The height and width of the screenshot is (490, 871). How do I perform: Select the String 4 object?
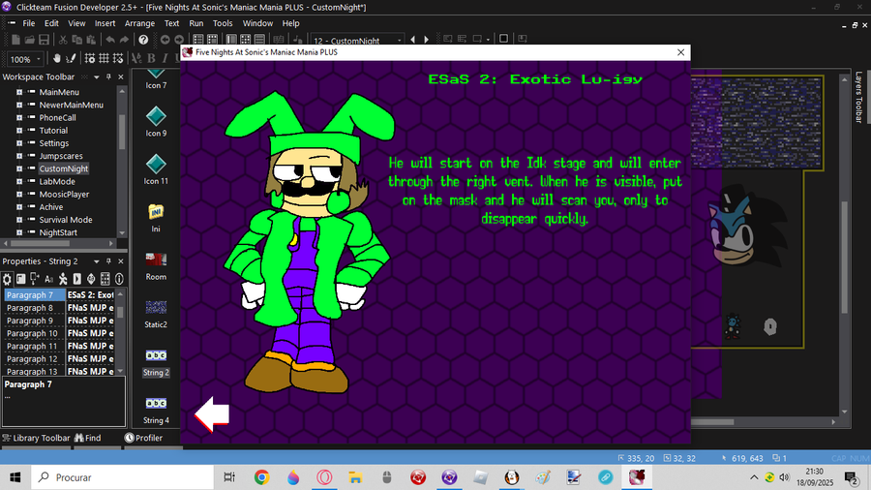pyautogui.click(x=156, y=410)
